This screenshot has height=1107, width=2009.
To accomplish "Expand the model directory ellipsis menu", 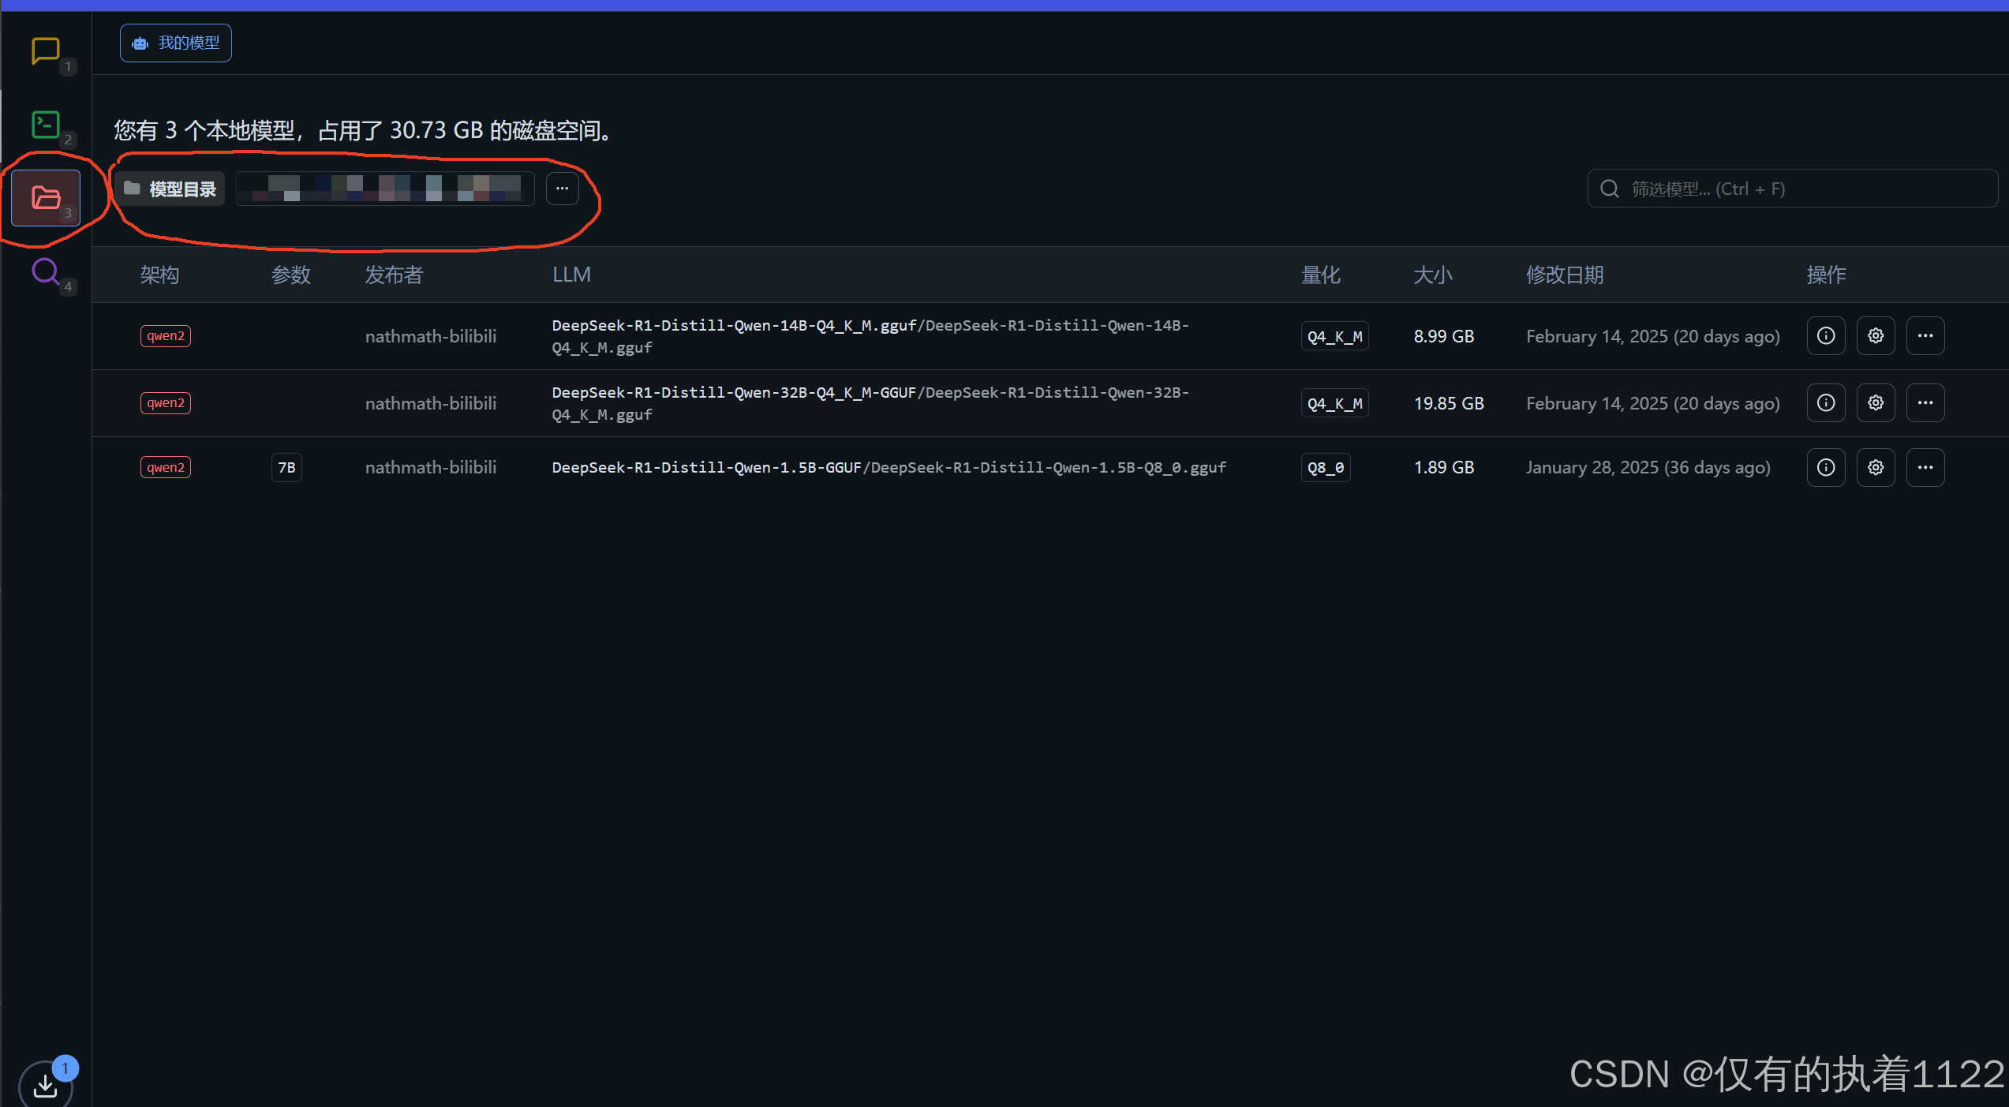I will (x=562, y=189).
